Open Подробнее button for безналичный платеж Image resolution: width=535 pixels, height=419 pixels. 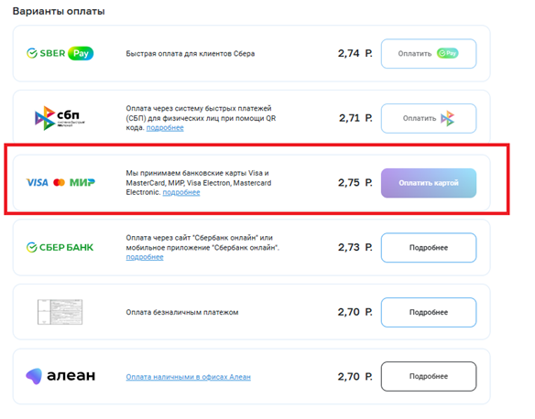point(429,312)
